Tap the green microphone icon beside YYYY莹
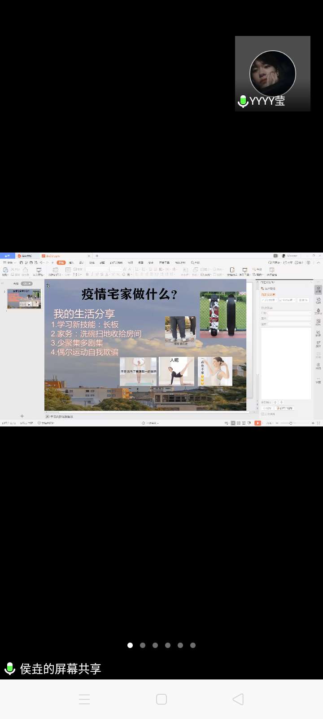 (x=243, y=101)
